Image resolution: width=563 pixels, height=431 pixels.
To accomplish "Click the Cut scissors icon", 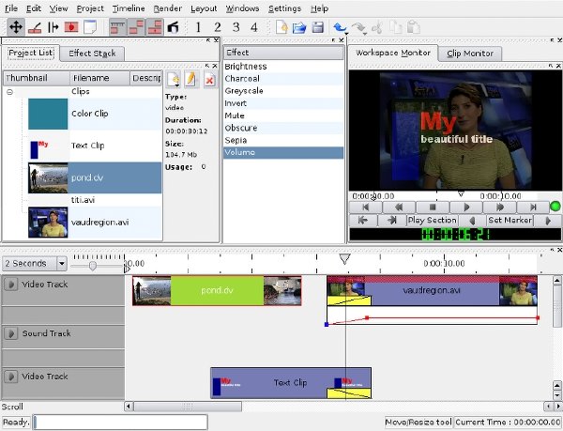I will click(x=377, y=27).
